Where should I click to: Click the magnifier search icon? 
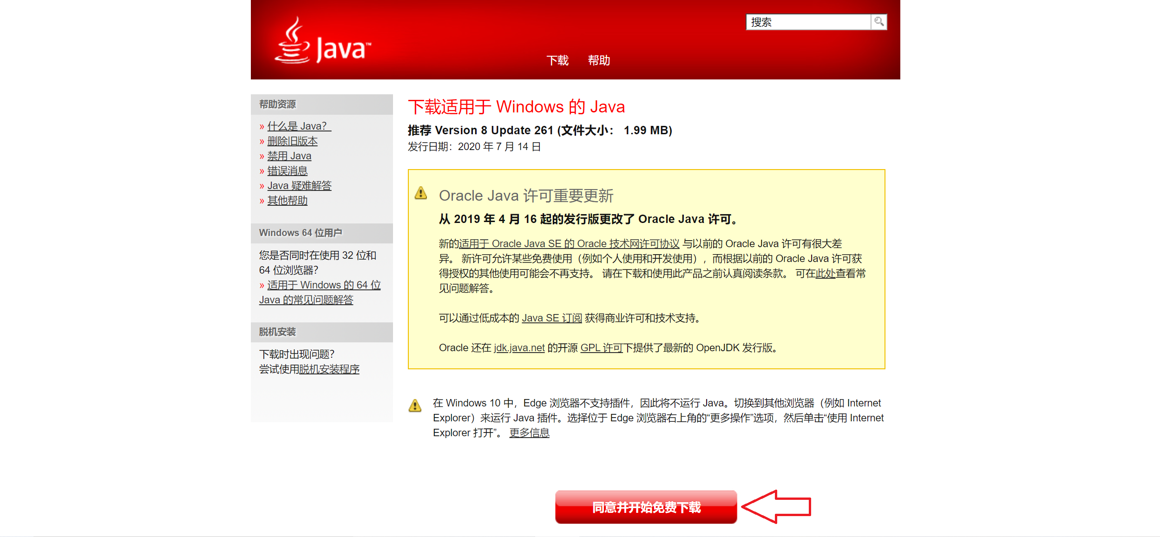coord(879,22)
